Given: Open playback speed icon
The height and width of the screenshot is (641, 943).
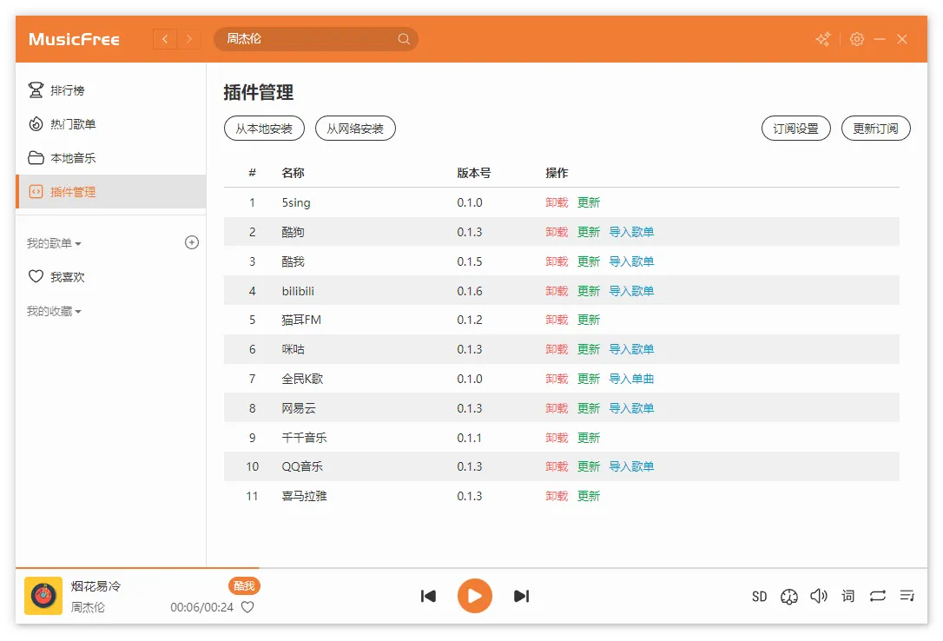Looking at the screenshot, I should (788, 597).
